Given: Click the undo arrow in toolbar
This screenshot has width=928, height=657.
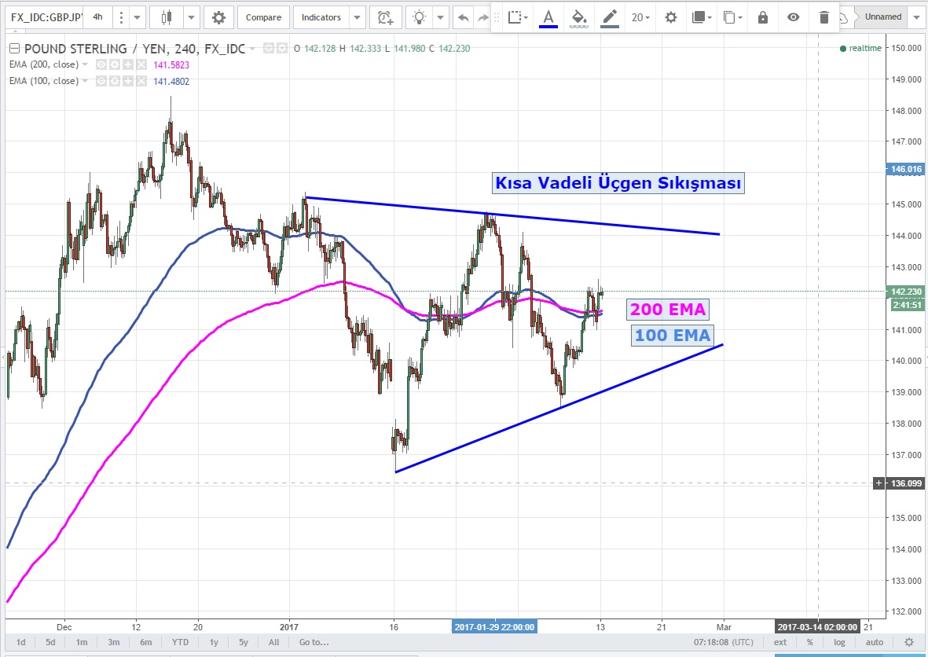Looking at the screenshot, I should coord(463,17).
